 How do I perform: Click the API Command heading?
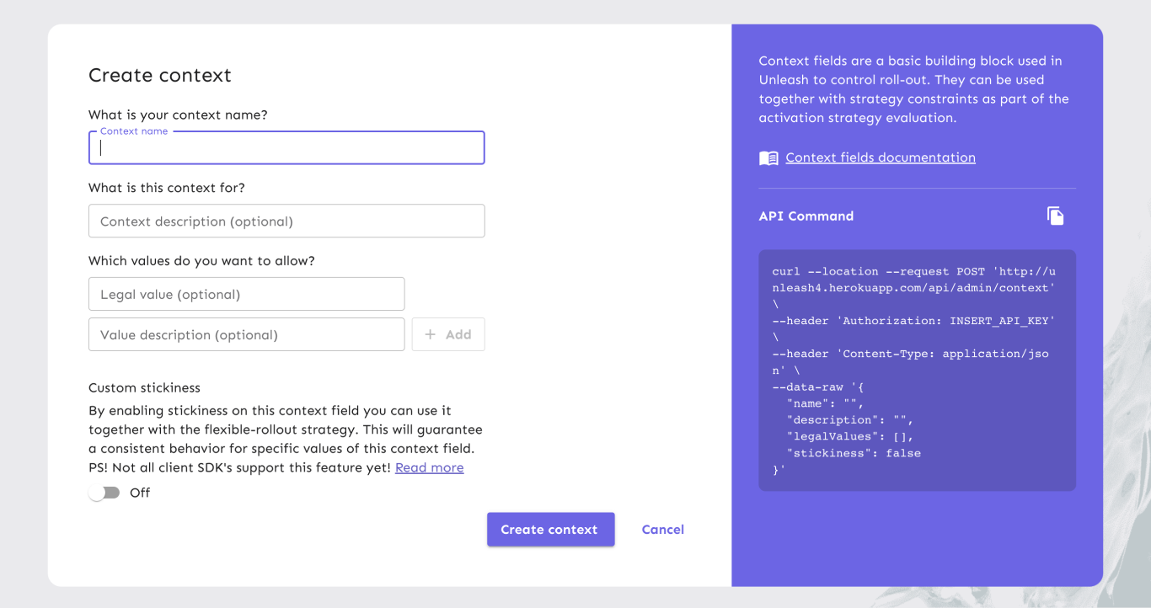[806, 216]
